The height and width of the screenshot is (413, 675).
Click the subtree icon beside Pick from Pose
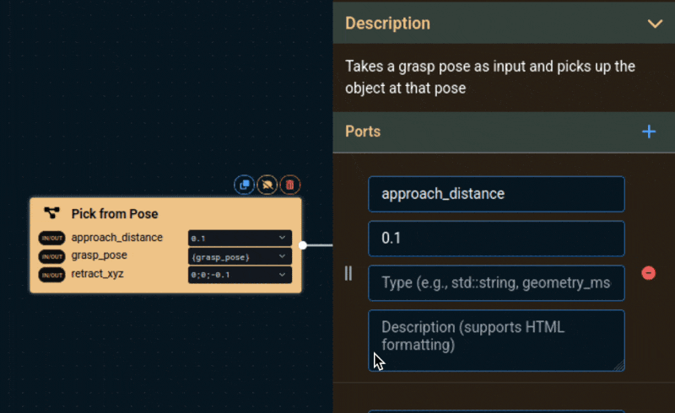pos(51,213)
